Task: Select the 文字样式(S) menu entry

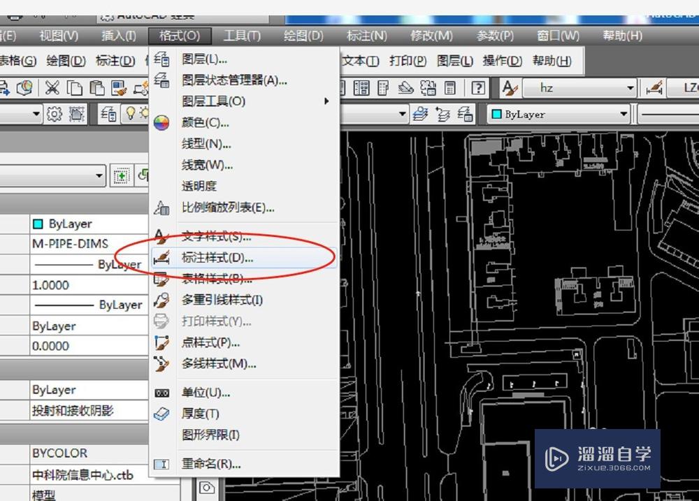Action: coord(210,236)
